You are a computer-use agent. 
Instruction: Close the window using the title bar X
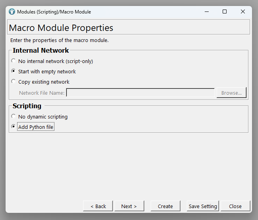click(243, 12)
